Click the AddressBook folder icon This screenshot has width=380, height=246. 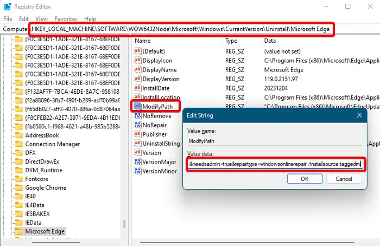(18, 135)
